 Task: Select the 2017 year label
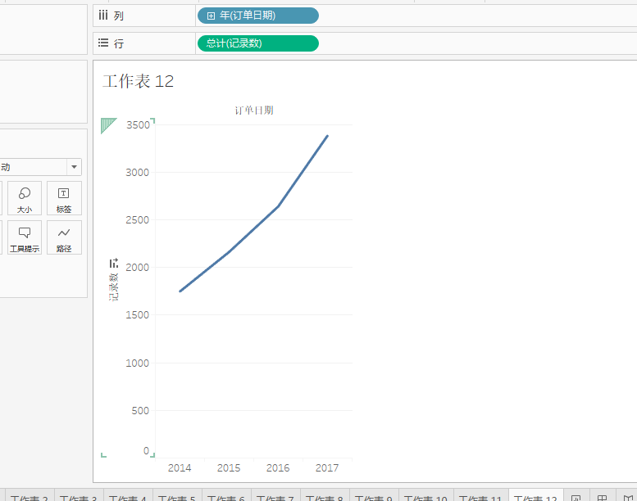(x=327, y=468)
